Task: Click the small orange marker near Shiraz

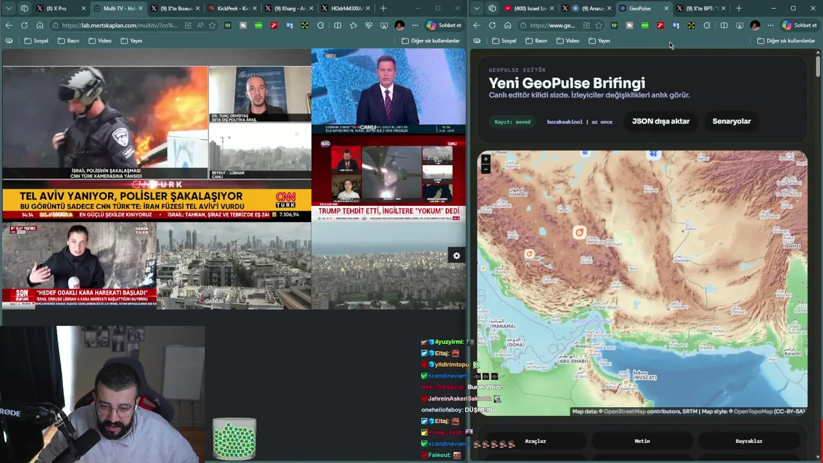Action: 529,254
